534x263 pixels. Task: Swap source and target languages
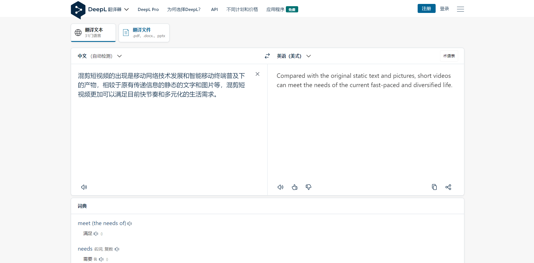click(x=267, y=56)
